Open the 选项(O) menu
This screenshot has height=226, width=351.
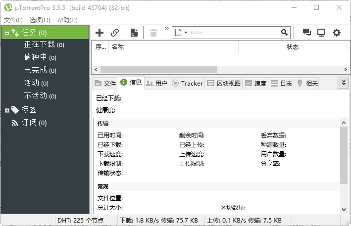(40, 20)
